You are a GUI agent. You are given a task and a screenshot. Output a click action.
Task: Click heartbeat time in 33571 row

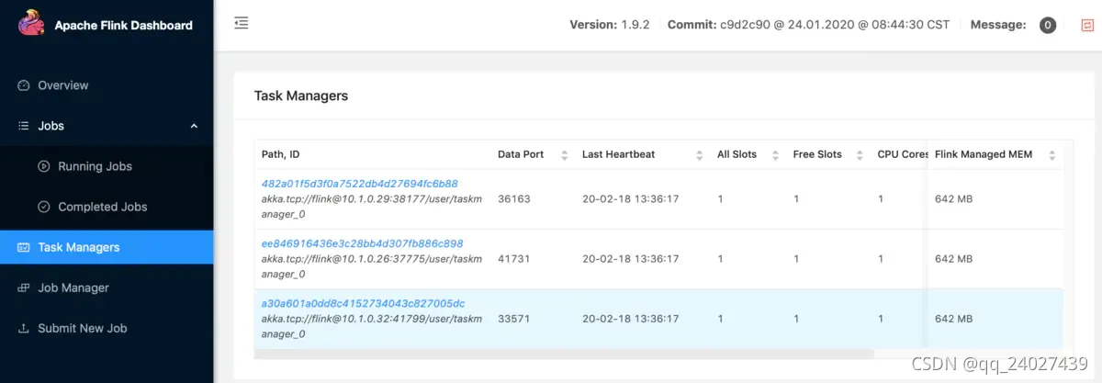click(x=630, y=319)
